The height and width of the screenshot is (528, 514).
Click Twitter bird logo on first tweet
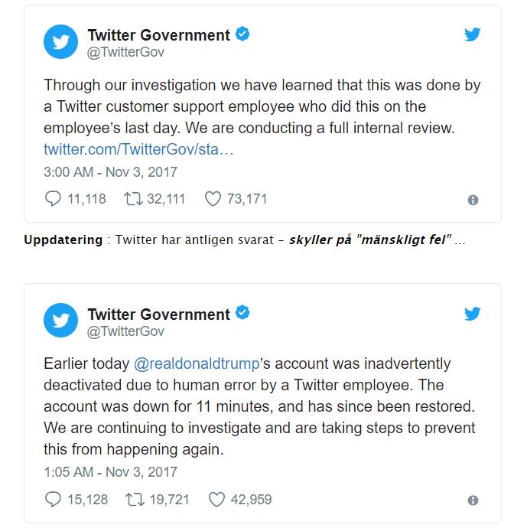point(473,34)
